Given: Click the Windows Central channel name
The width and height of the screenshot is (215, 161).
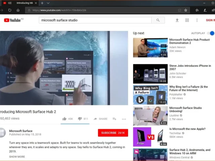Looking at the screenshot, I should tap(179, 157).
